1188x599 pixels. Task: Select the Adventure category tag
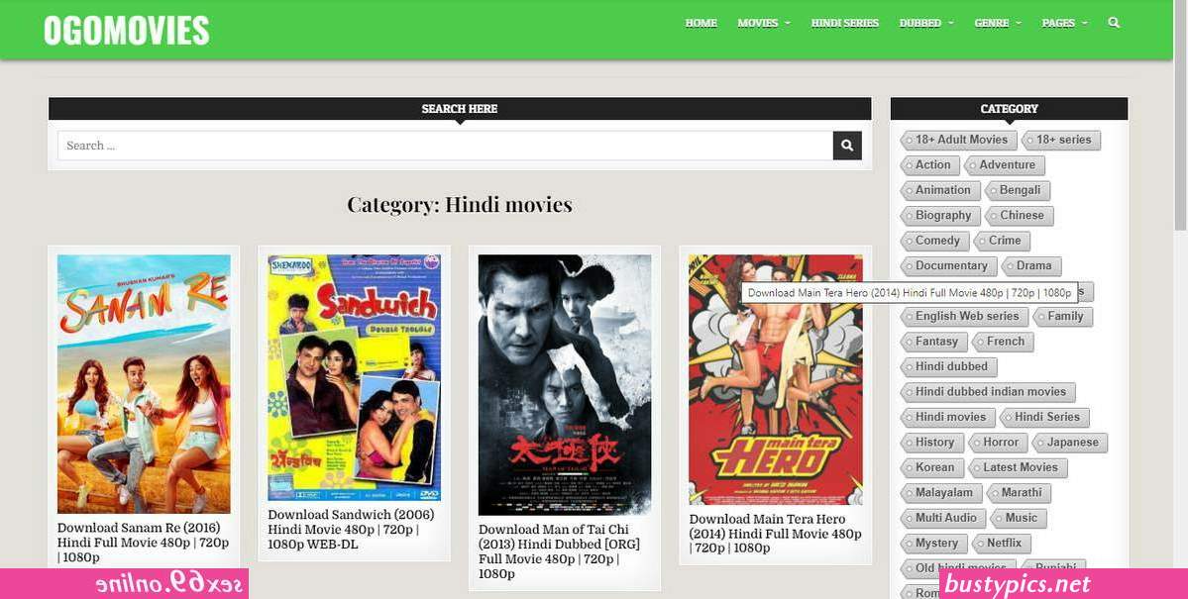click(x=1006, y=165)
